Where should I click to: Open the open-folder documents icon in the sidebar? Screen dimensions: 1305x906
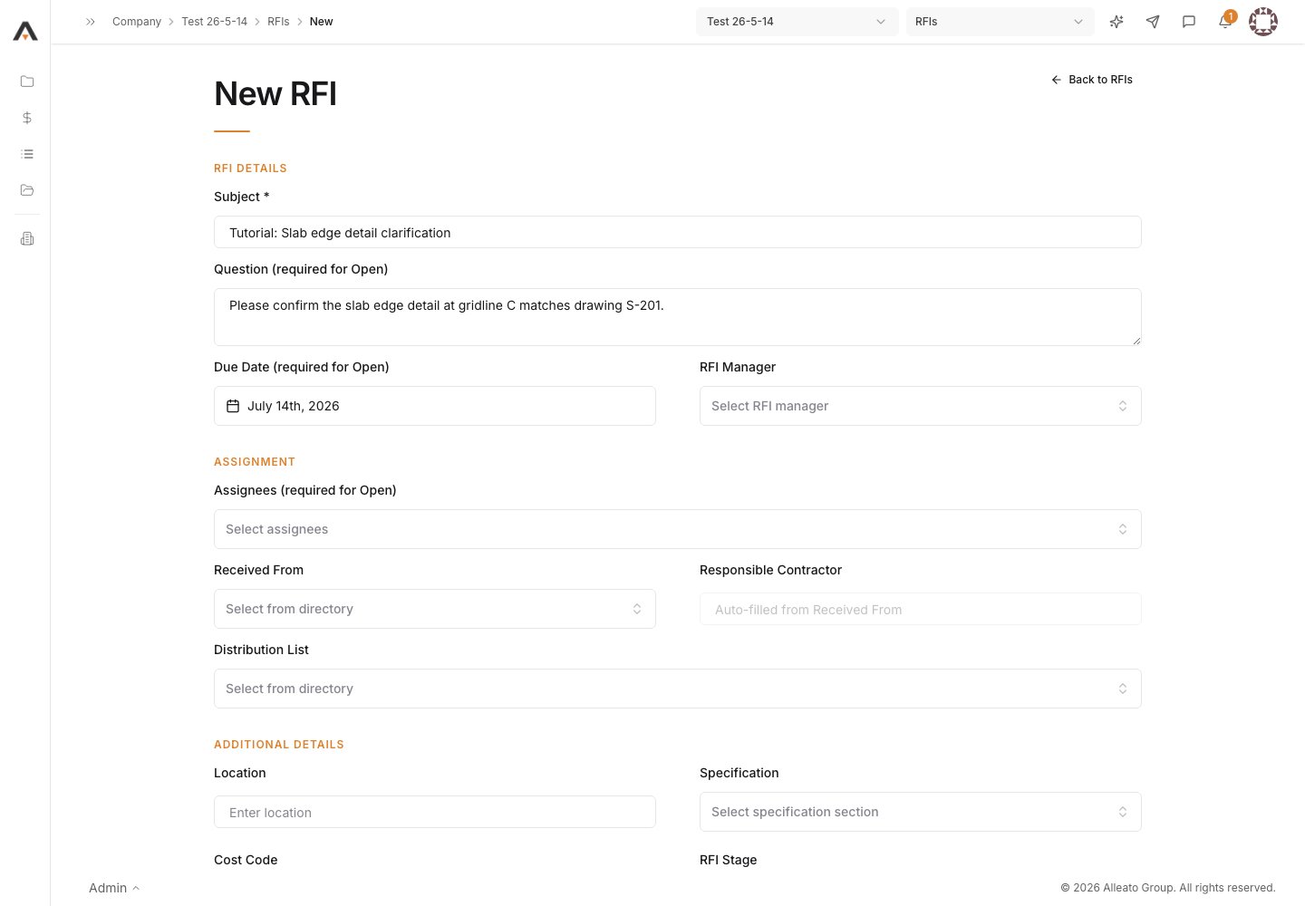[27, 190]
